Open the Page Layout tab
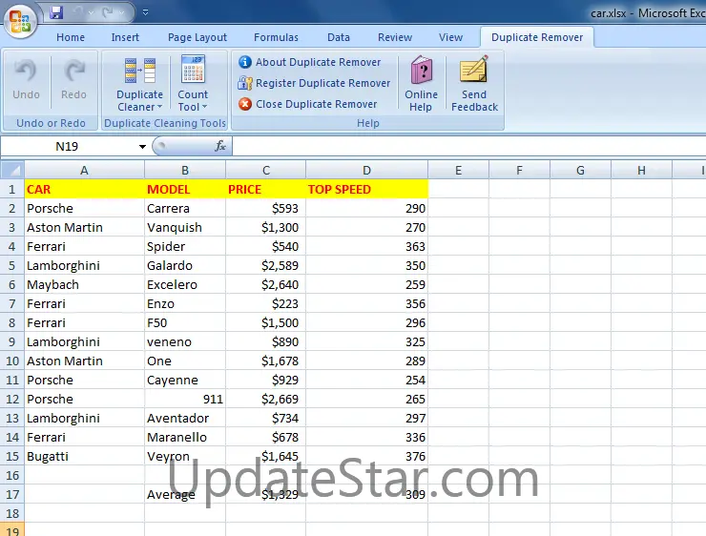Image resolution: width=706 pixels, height=536 pixels. (x=197, y=37)
